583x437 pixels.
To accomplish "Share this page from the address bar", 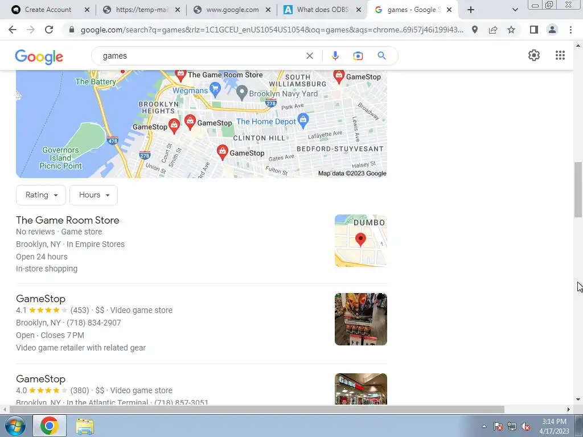I will point(493,30).
